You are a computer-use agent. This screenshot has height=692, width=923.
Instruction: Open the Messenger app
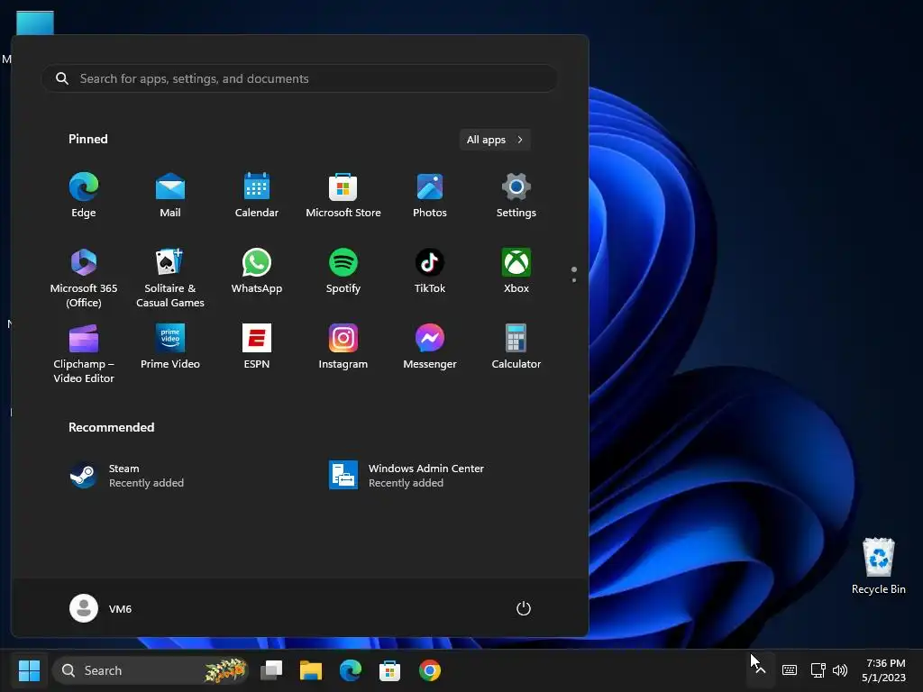(x=430, y=347)
